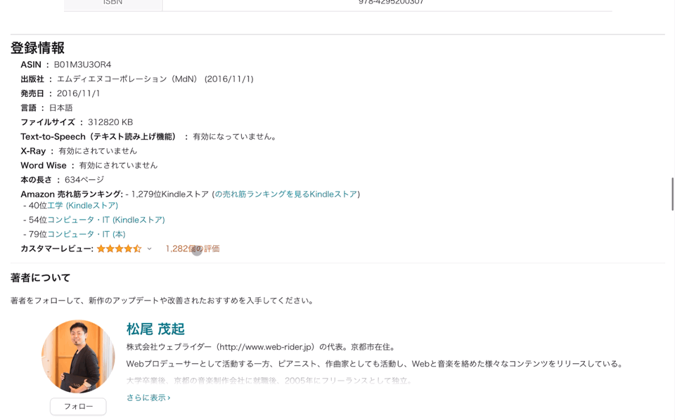Open コンピュータ・IT (Kindleストア) ranking link
The height and width of the screenshot is (420, 675).
tap(106, 220)
